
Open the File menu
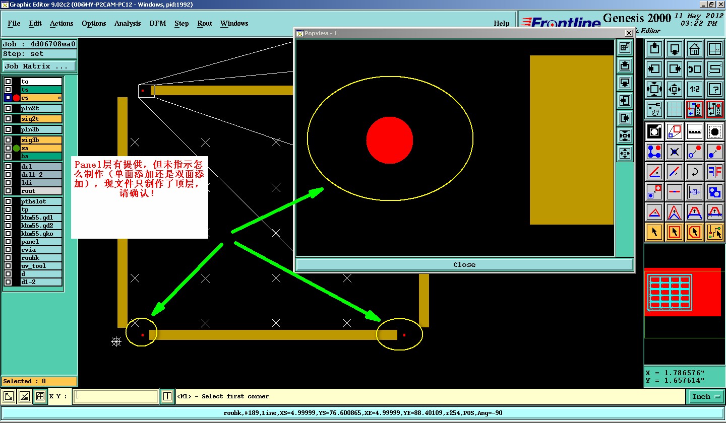14,23
